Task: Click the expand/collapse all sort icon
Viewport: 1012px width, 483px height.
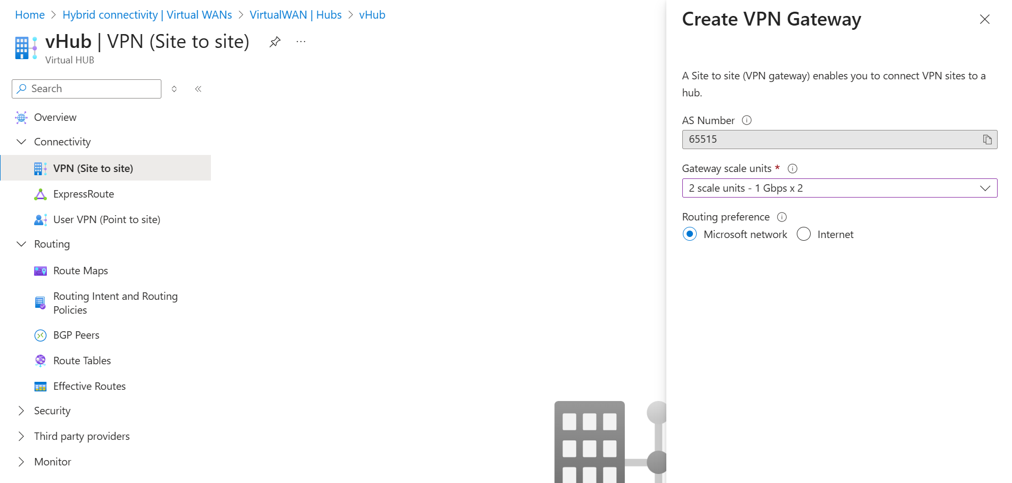Action: pos(174,89)
